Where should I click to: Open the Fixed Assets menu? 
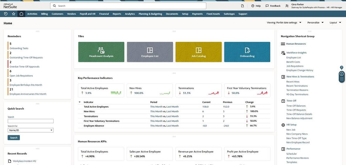(x=213, y=14)
